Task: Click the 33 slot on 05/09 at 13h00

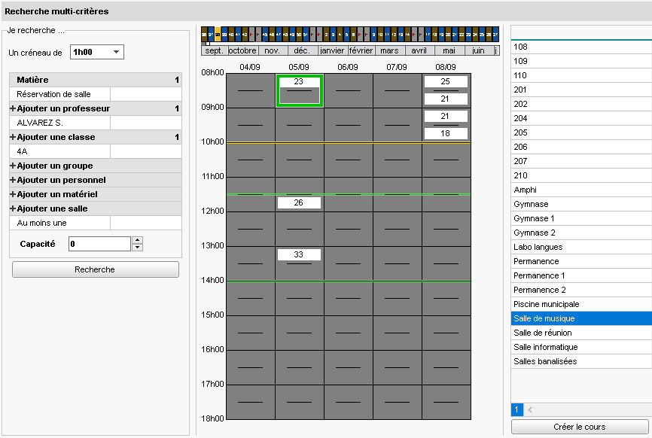Action: (x=299, y=254)
